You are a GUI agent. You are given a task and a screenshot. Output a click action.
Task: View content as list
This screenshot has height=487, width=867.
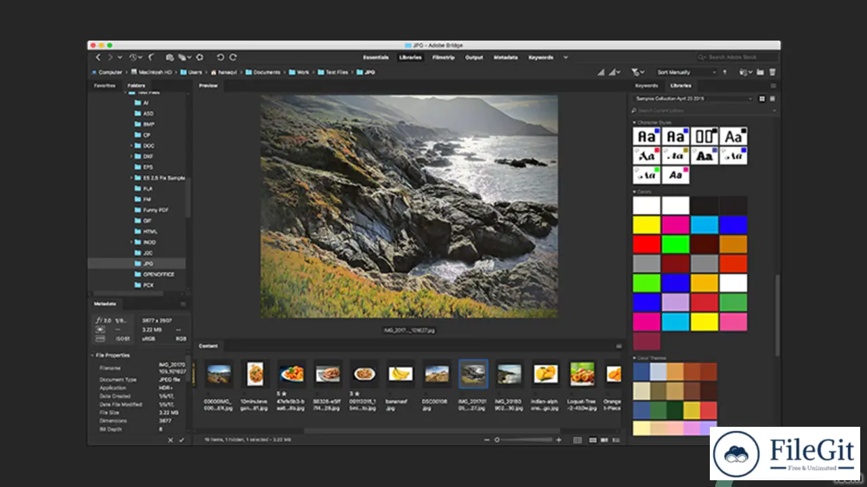point(616,440)
